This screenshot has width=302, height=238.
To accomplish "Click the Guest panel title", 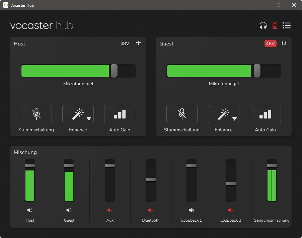I will coord(166,44).
